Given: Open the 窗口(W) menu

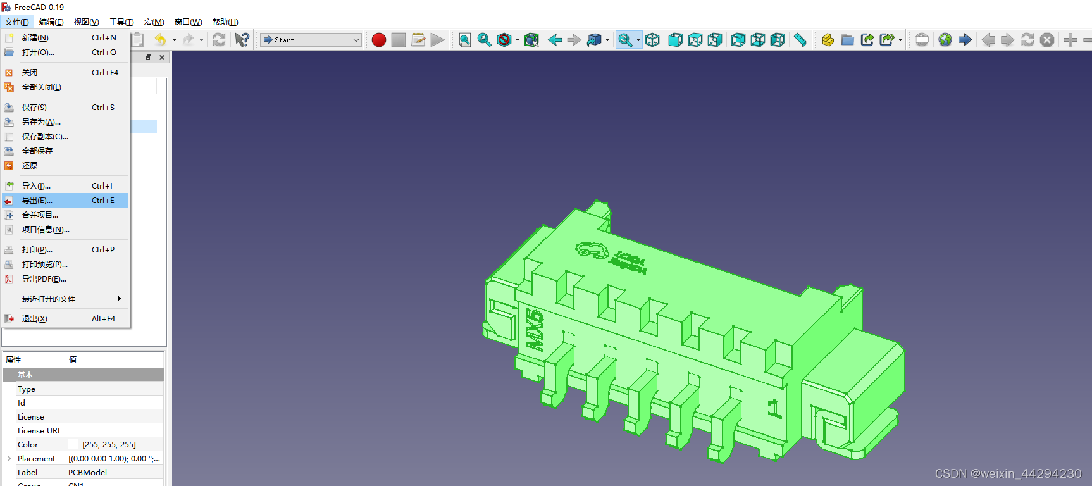Looking at the screenshot, I should (188, 22).
